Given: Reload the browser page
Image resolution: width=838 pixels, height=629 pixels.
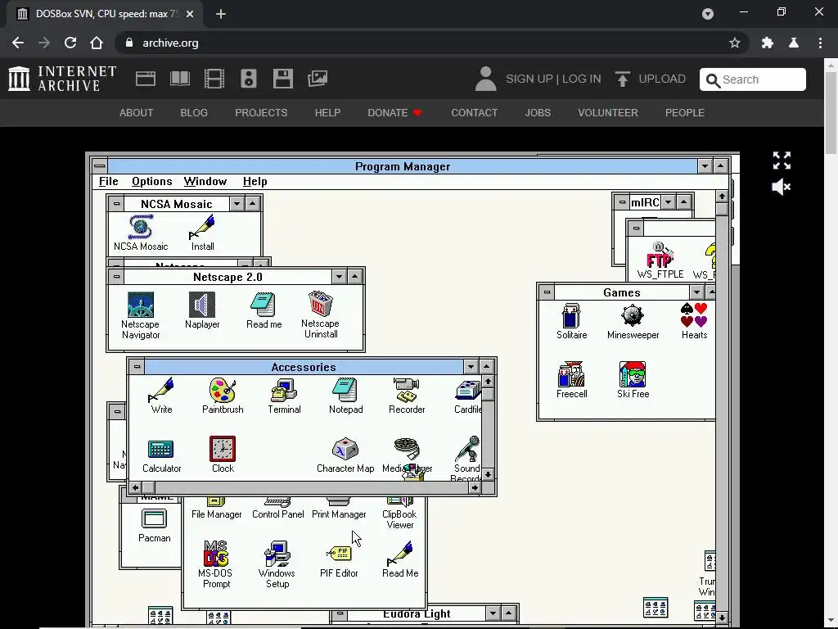Looking at the screenshot, I should (x=70, y=43).
